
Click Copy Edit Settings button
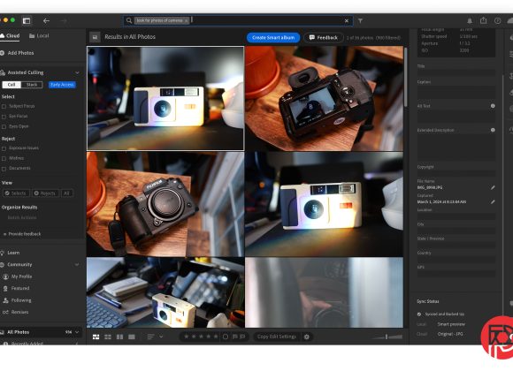click(277, 337)
